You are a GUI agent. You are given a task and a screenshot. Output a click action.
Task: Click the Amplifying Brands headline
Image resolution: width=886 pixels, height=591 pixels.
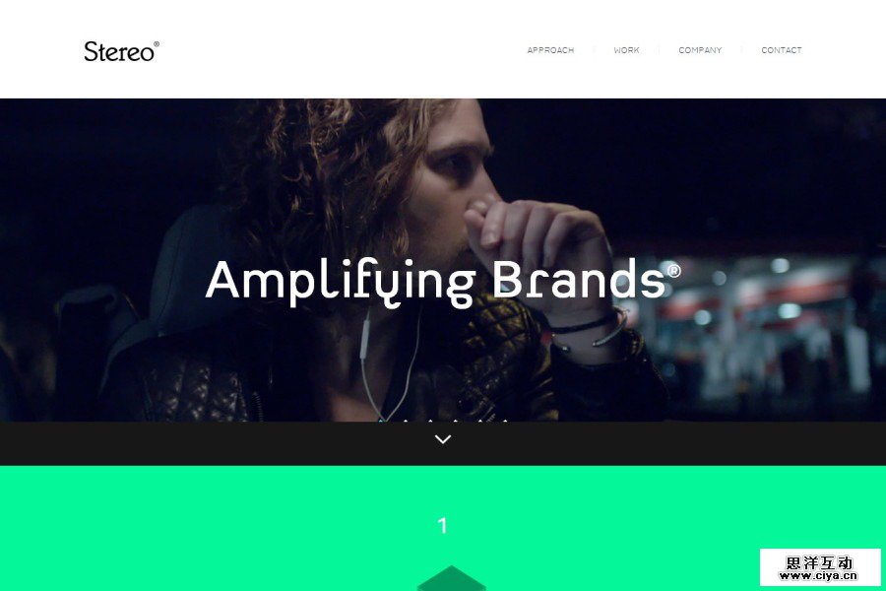pos(443,283)
